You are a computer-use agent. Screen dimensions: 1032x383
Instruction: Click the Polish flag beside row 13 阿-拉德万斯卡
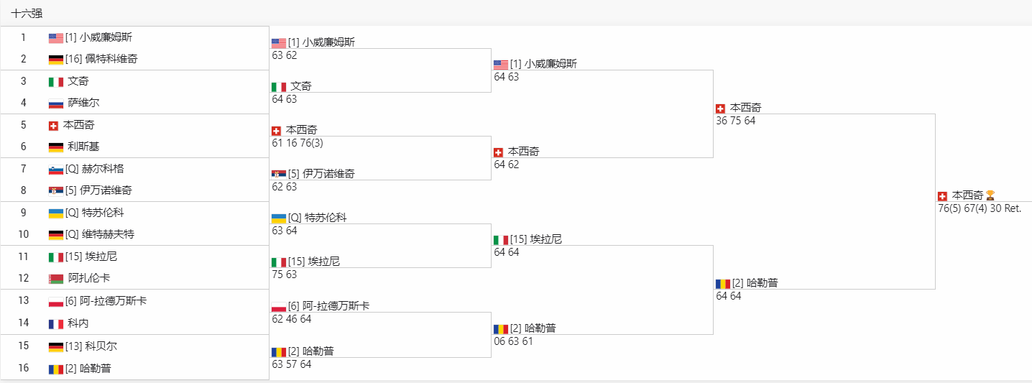56,301
